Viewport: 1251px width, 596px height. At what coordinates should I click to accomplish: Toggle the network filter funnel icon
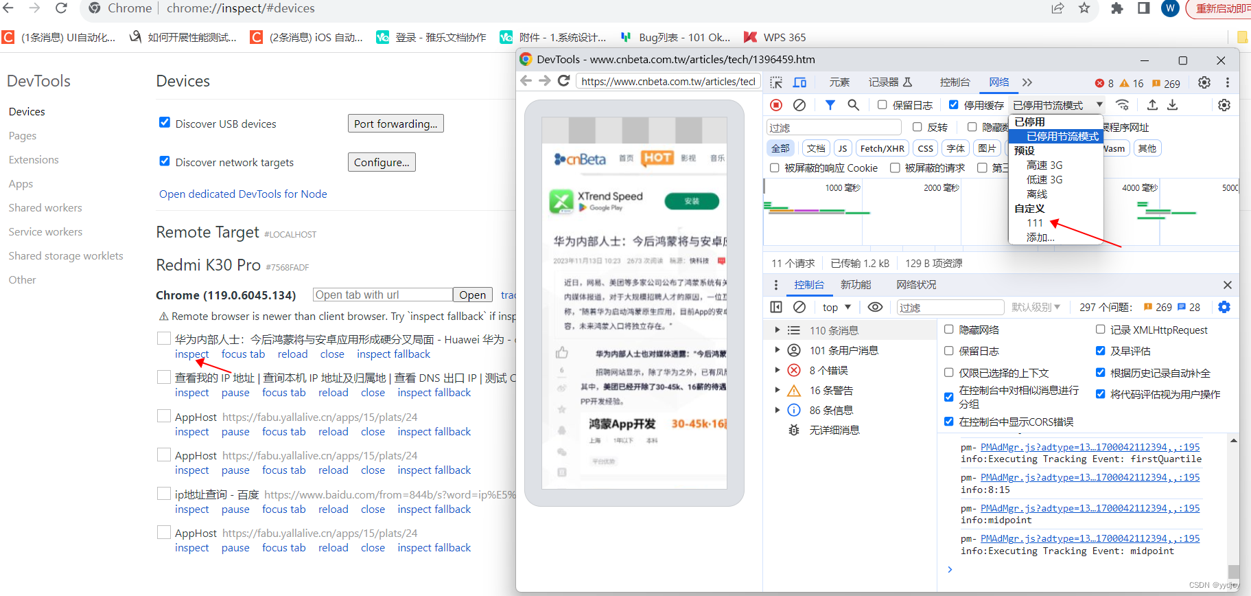click(x=830, y=105)
